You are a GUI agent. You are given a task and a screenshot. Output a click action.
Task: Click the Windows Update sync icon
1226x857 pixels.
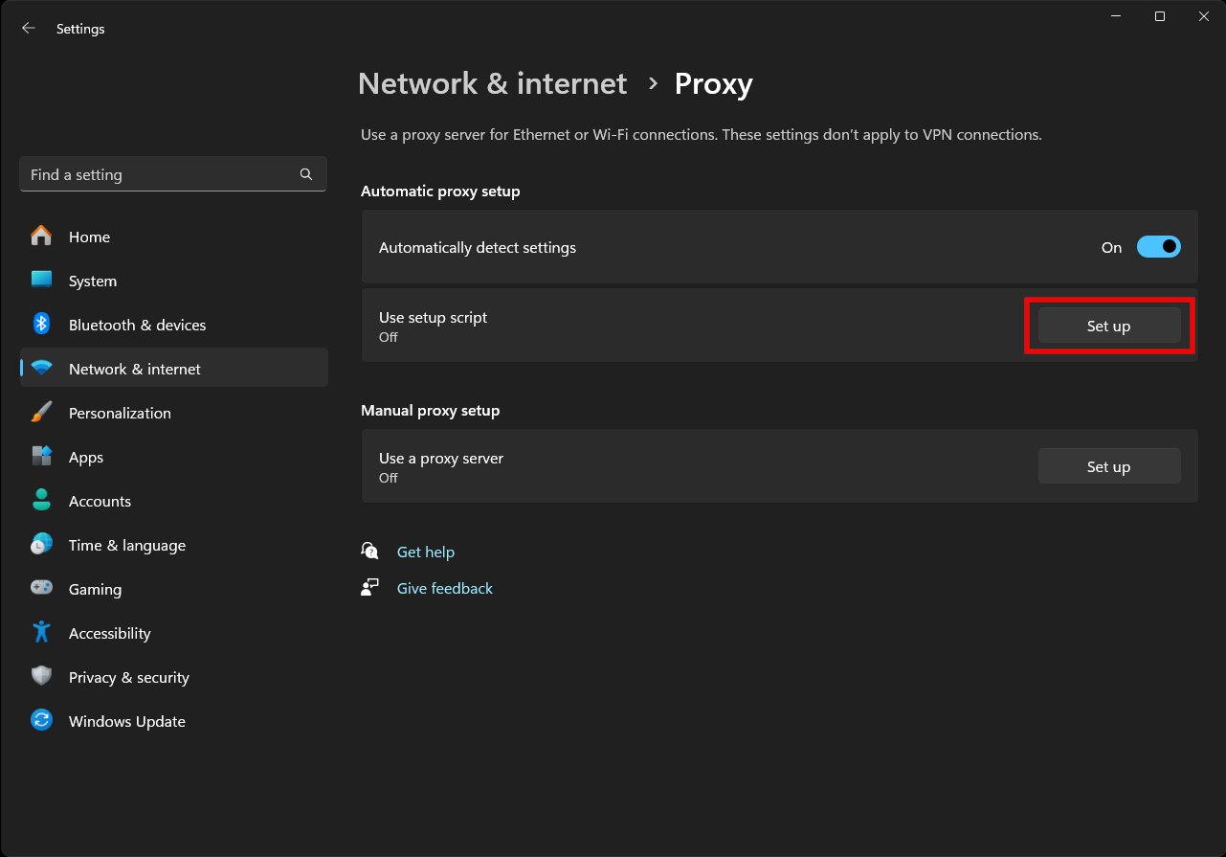point(41,721)
